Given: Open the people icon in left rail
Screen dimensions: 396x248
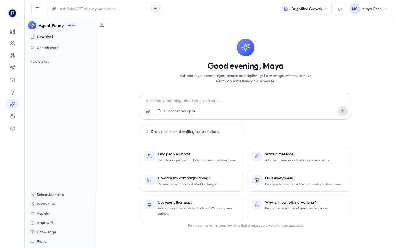Looking at the screenshot, I should pos(12,44).
